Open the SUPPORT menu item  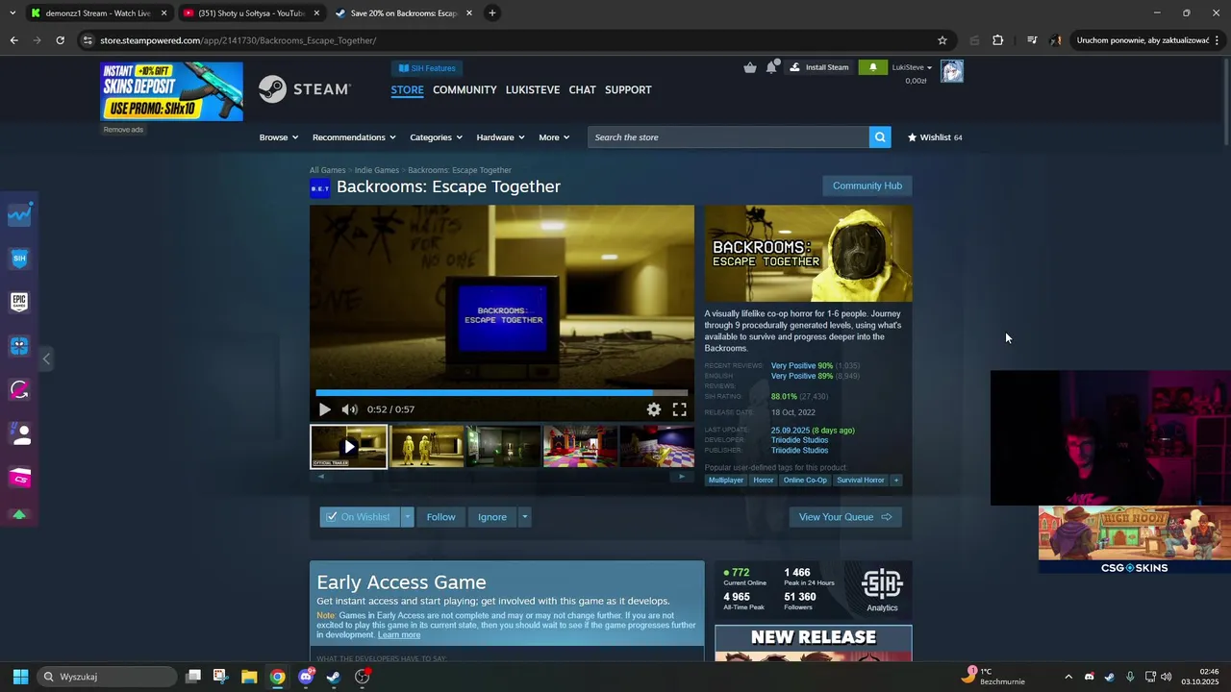click(628, 89)
